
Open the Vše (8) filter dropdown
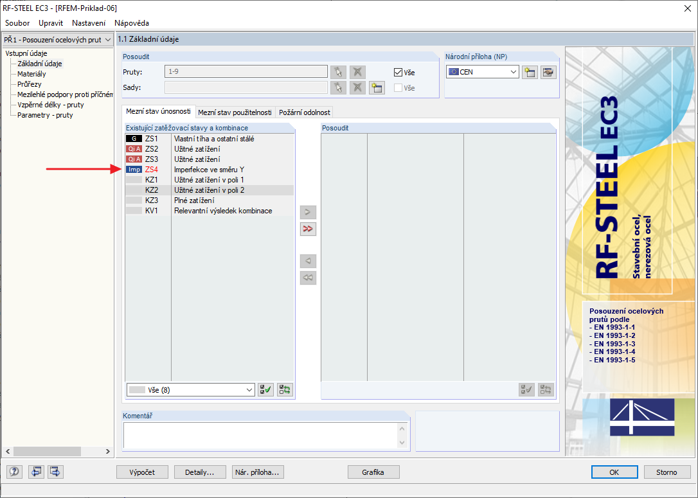[190, 390]
